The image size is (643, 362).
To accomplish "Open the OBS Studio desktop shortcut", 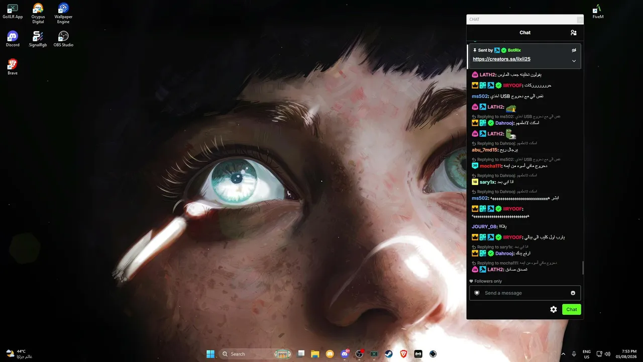I will click(x=63, y=39).
